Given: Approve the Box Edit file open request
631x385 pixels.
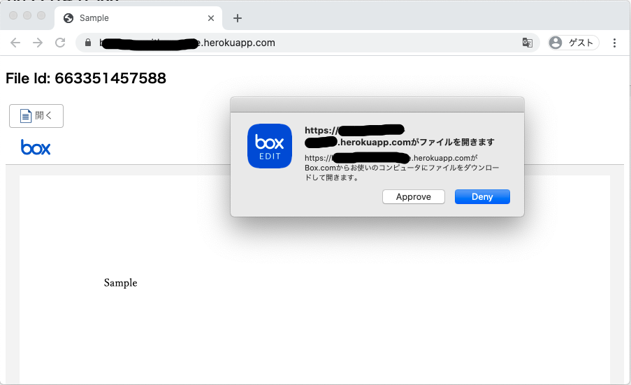Looking at the screenshot, I should click(413, 197).
